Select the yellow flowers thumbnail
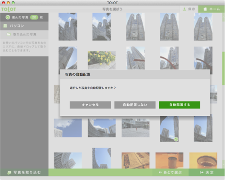Viewport: 225px width, 180px height. 102,60
